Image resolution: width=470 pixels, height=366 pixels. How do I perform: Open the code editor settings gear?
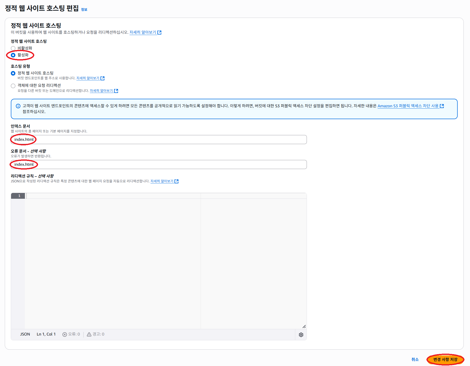(301, 335)
